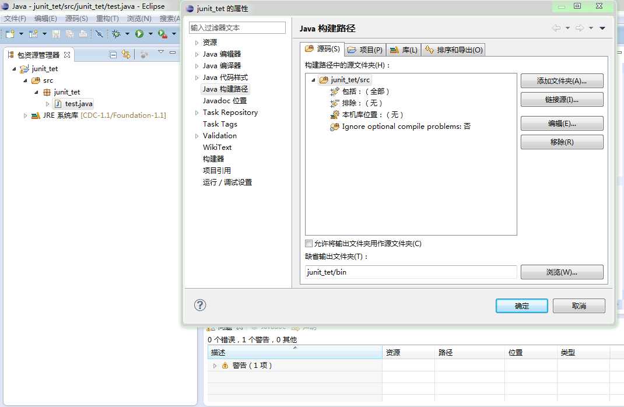Click the Print icon in Eclipse toolbar

(83, 34)
